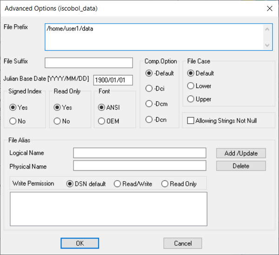Select No for Signed Index
This screenshot has height=255, width=279.
(x=18, y=121)
